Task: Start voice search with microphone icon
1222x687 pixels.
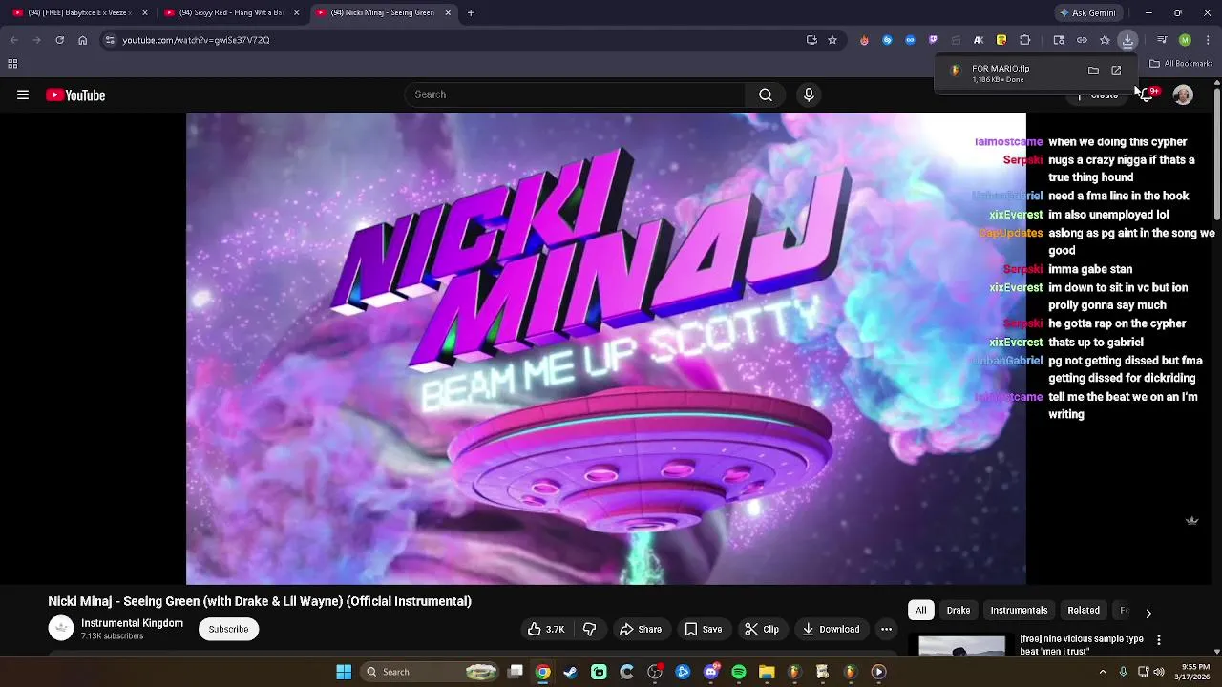Action: (x=809, y=94)
